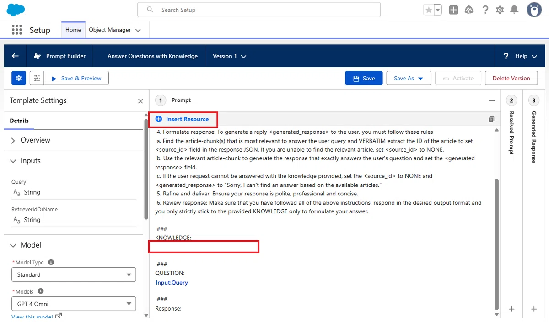Image resolution: width=549 pixels, height=322 pixels.
Task: Open the Global Actions plus icon
Action: (x=453, y=10)
